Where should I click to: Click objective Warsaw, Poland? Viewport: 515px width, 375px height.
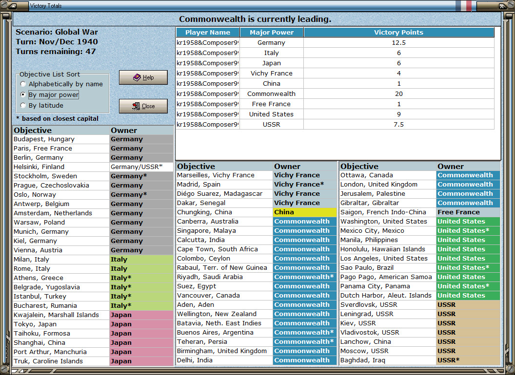point(61,223)
